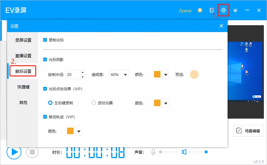Click the v5.1.5 version label
267x165 pixels.
pyautogui.click(x=259, y=162)
